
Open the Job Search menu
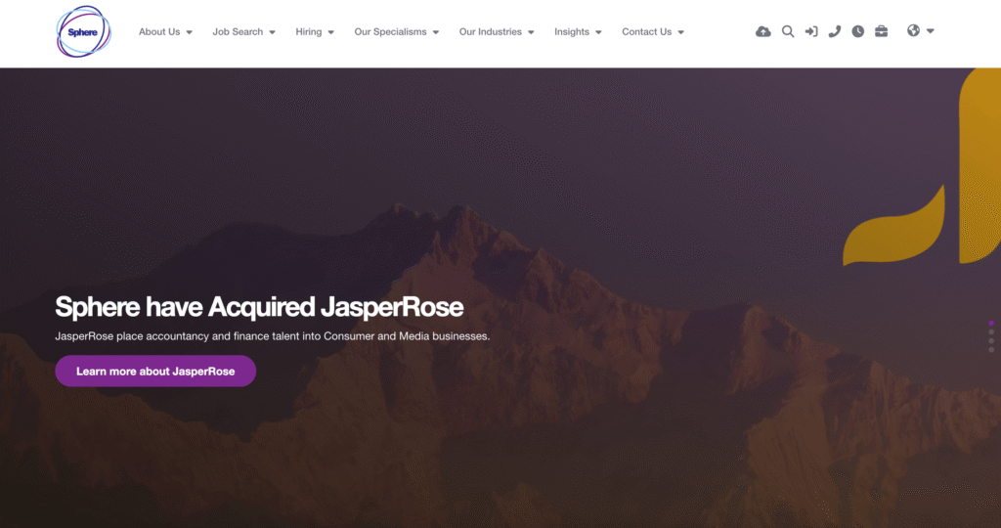coord(238,32)
